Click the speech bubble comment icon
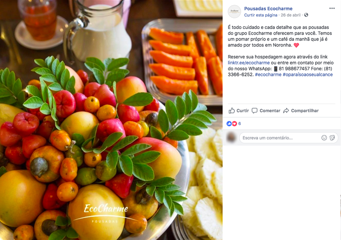The image size is (341, 240). [x=254, y=110]
